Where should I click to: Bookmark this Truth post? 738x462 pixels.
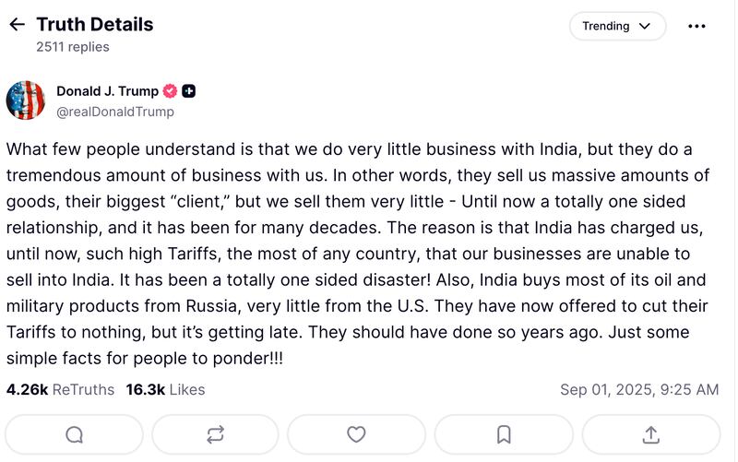(x=504, y=434)
